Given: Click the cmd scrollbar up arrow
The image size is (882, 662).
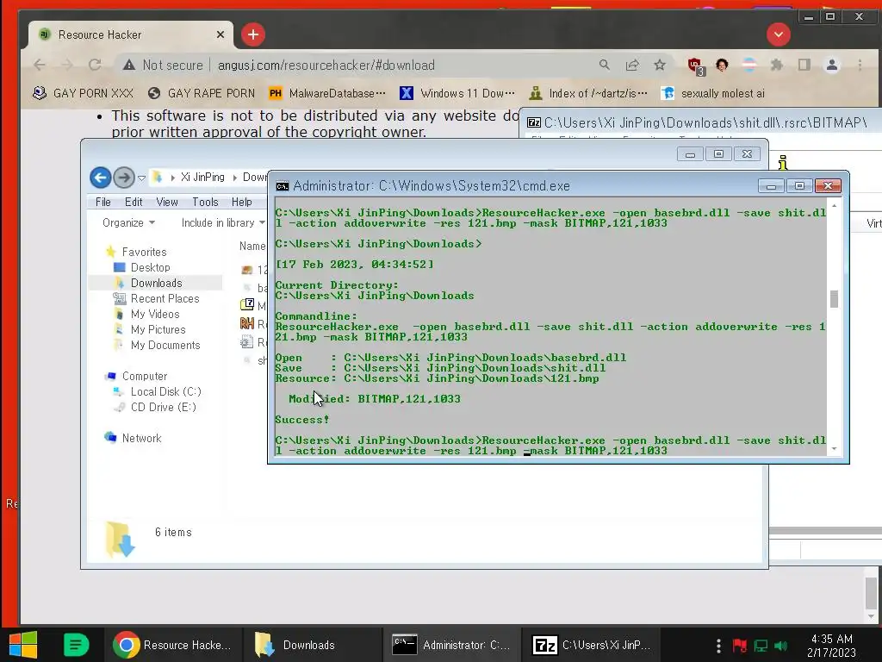Looking at the screenshot, I should pos(834,206).
